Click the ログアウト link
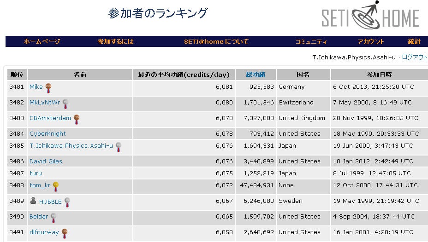The height and width of the screenshot is (242, 428). click(x=415, y=58)
